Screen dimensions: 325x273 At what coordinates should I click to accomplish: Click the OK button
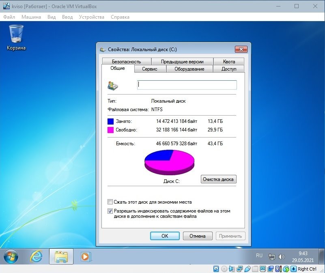pyautogui.click(x=164, y=236)
